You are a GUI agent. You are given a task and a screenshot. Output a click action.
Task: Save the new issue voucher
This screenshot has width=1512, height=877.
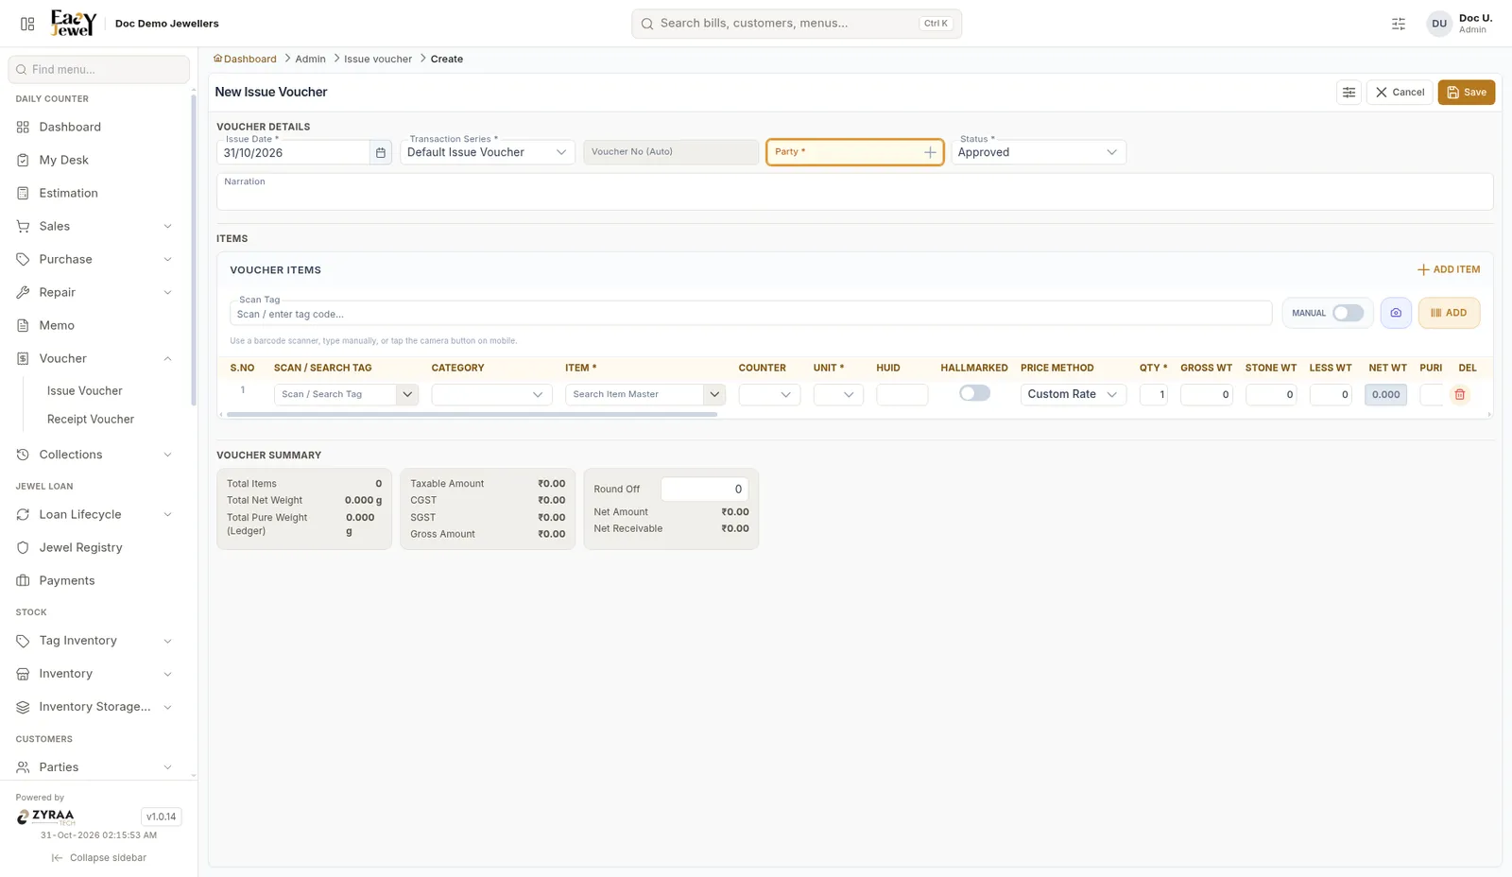(x=1466, y=93)
